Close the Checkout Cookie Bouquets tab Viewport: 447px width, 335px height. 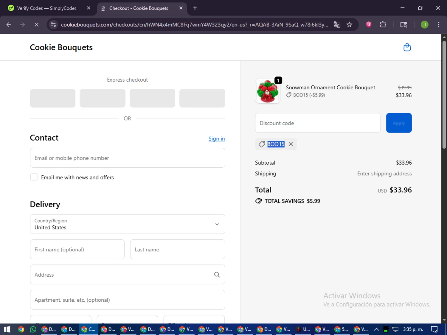tap(181, 8)
